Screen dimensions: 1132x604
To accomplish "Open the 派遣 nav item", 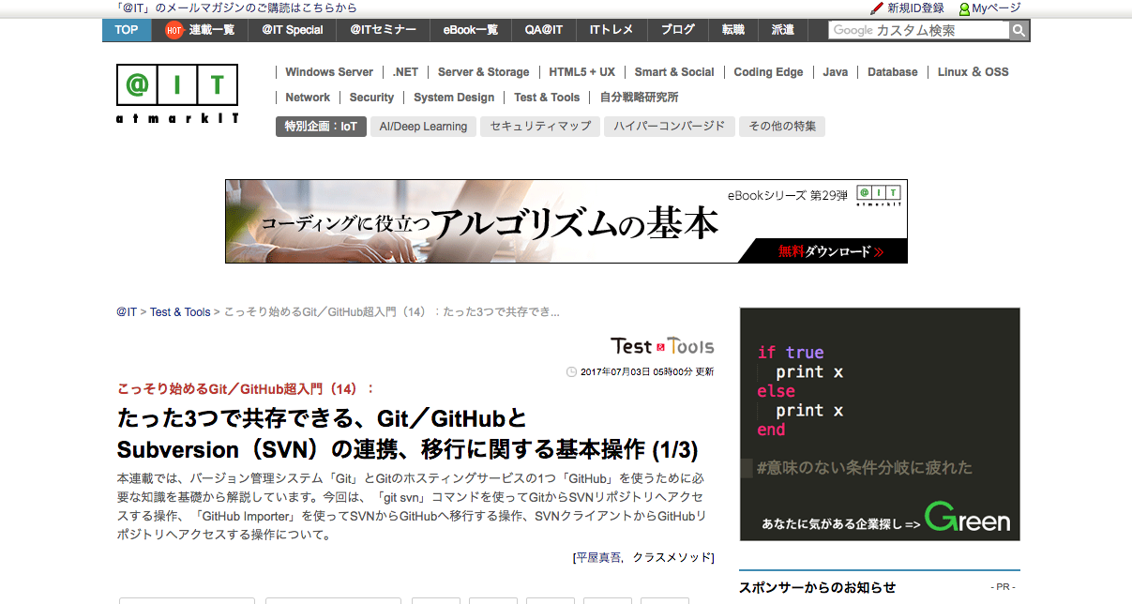I will click(782, 30).
